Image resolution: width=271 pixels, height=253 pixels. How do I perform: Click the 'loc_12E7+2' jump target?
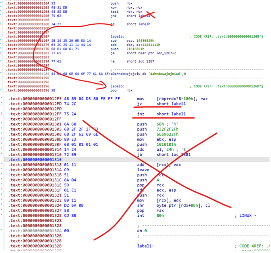click(166, 53)
